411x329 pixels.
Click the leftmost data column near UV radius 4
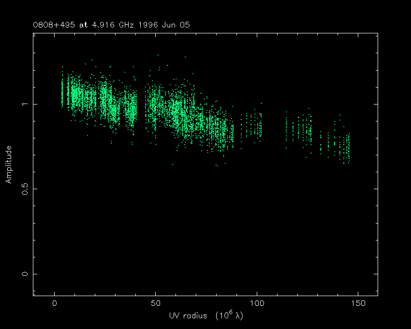pyautogui.click(x=62, y=90)
